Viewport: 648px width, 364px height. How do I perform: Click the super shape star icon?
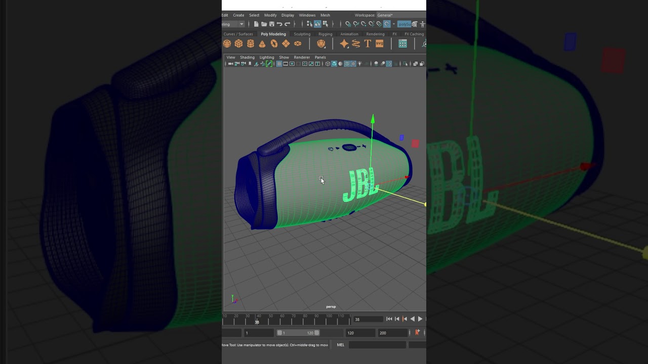click(x=344, y=44)
